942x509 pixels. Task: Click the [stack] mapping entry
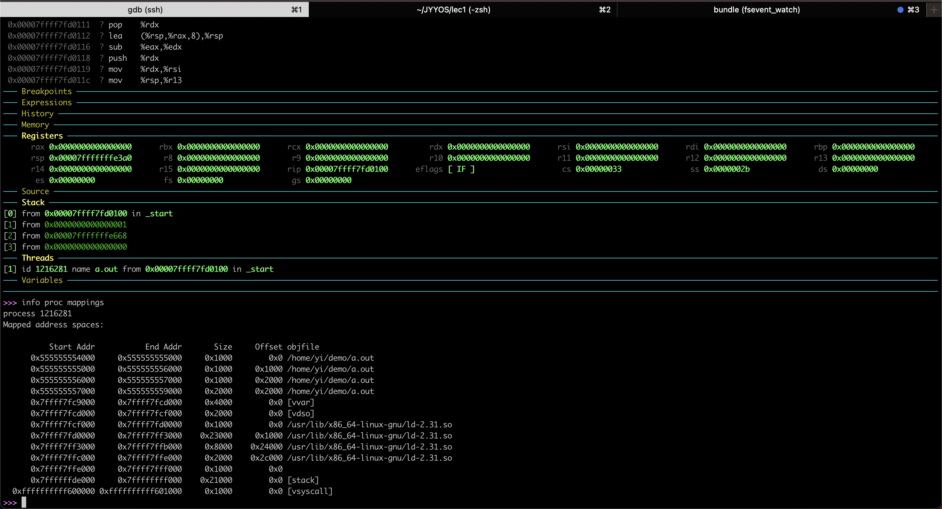click(175, 480)
